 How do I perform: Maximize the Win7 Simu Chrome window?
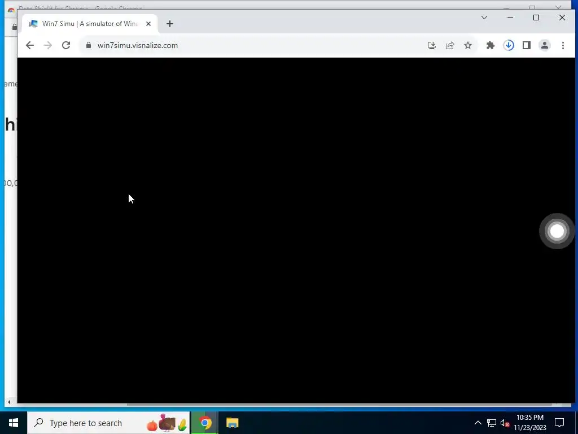tap(536, 18)
